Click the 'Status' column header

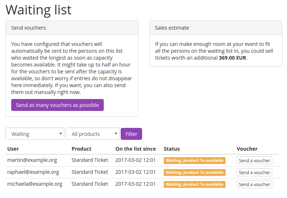tap(172, 149)
